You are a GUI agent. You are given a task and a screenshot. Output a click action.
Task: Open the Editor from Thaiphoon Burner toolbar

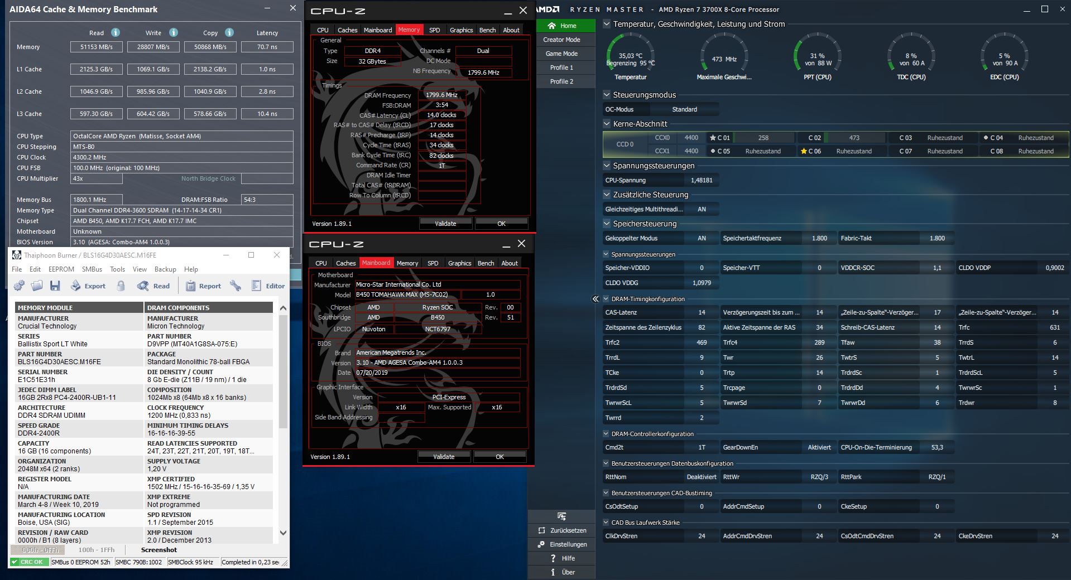coord(268,286)
